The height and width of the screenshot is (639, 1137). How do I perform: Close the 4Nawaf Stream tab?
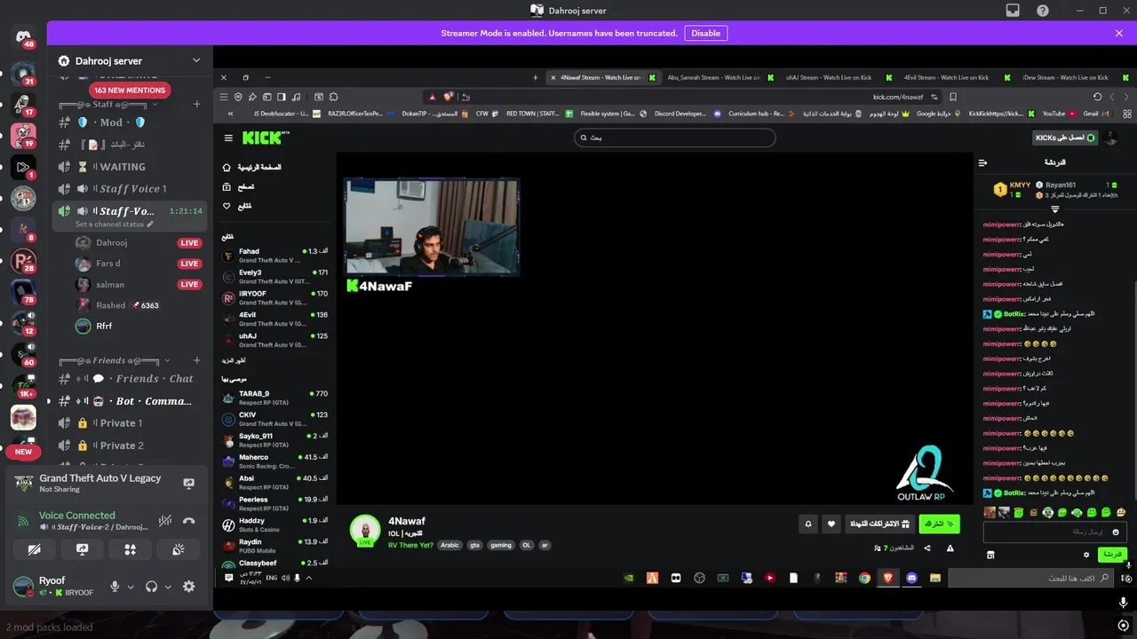tap(553, 77)
